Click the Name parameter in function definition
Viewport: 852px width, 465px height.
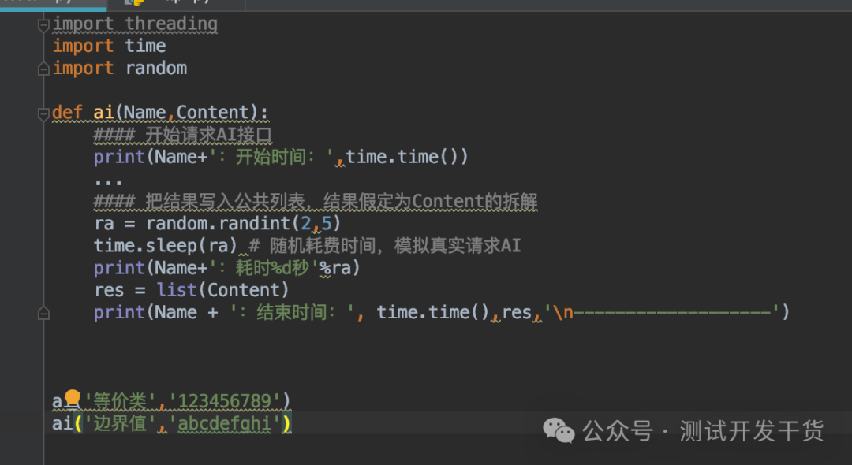pos(145,113)
